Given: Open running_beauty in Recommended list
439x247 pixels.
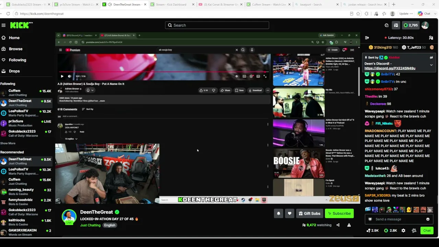Looking at the screenshot, I should (26, 191).
